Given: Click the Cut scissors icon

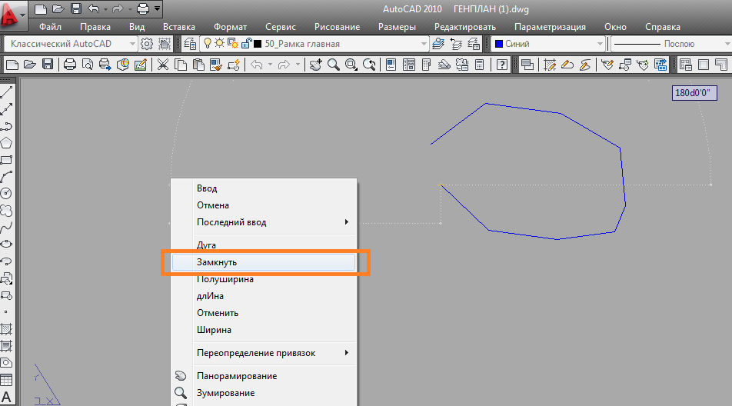Looking at the screenshot, I should [162, 65].
